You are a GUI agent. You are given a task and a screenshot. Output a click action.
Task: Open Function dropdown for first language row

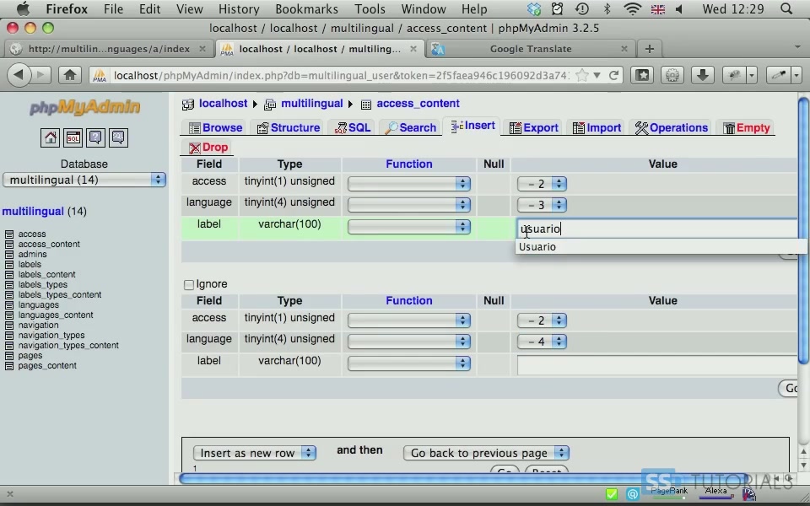point(408,205)
